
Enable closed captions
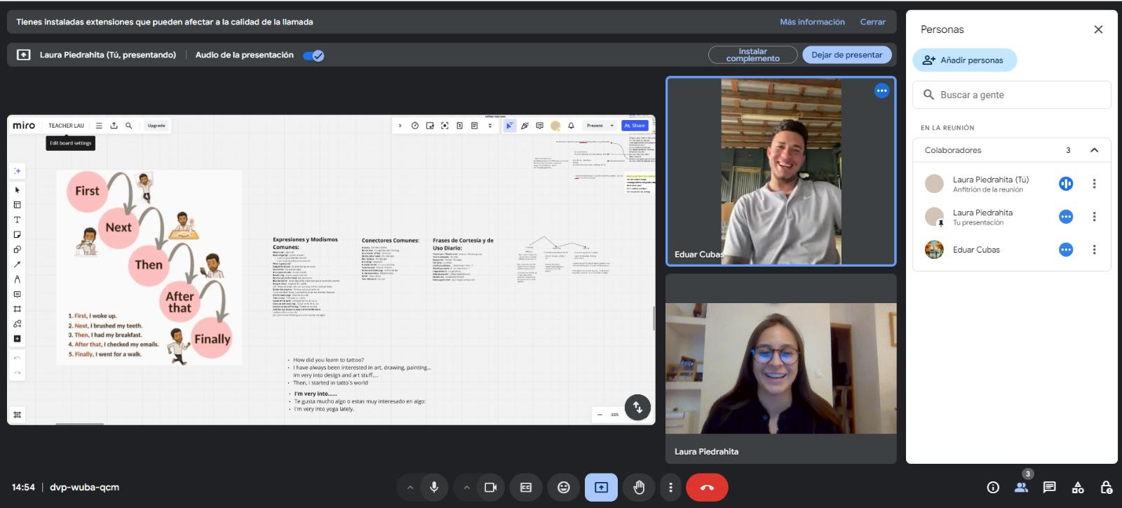coord(526,487)
